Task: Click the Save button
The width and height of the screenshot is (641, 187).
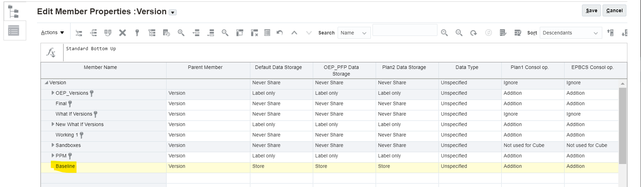Action: pyautogui.click(x=591, y=10)
